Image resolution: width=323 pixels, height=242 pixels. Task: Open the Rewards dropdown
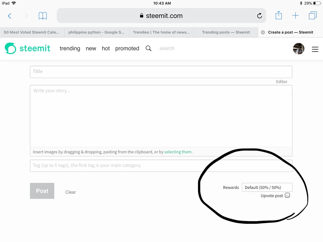(267, 187)
